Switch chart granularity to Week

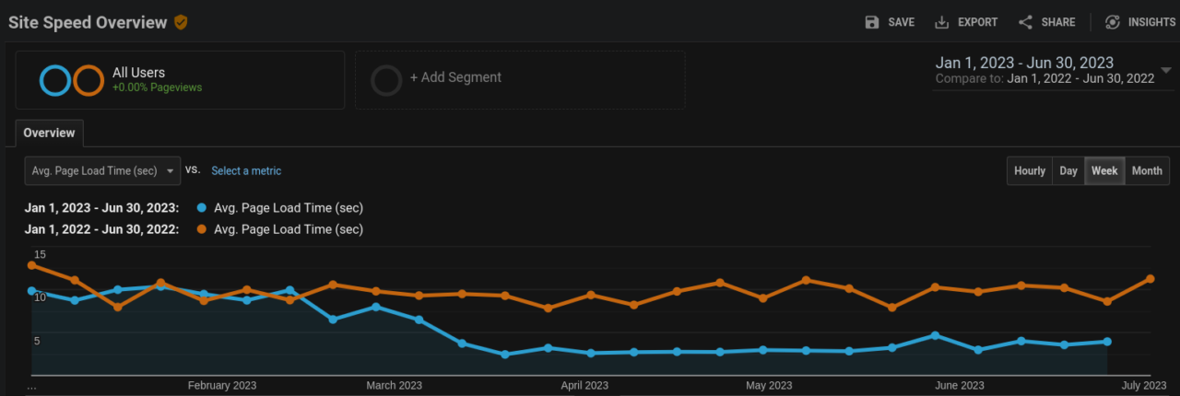[x=1104, y=171]
